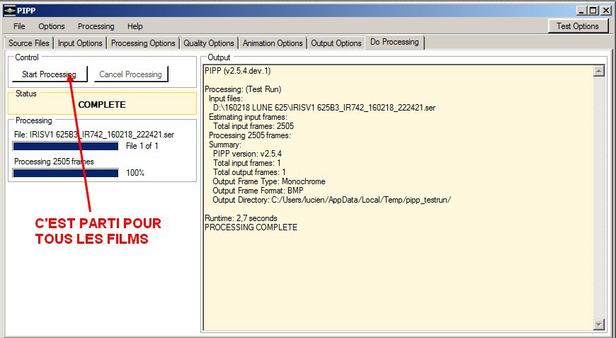Close the PIPP window

pos(606,11)
